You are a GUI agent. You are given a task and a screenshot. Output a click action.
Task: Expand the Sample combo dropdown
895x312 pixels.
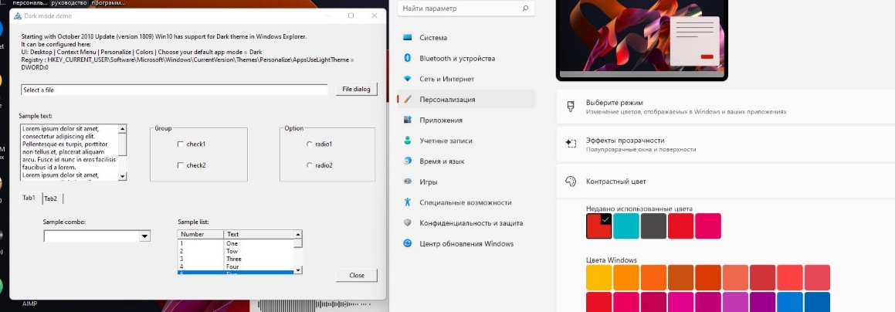tap(144, 237)
